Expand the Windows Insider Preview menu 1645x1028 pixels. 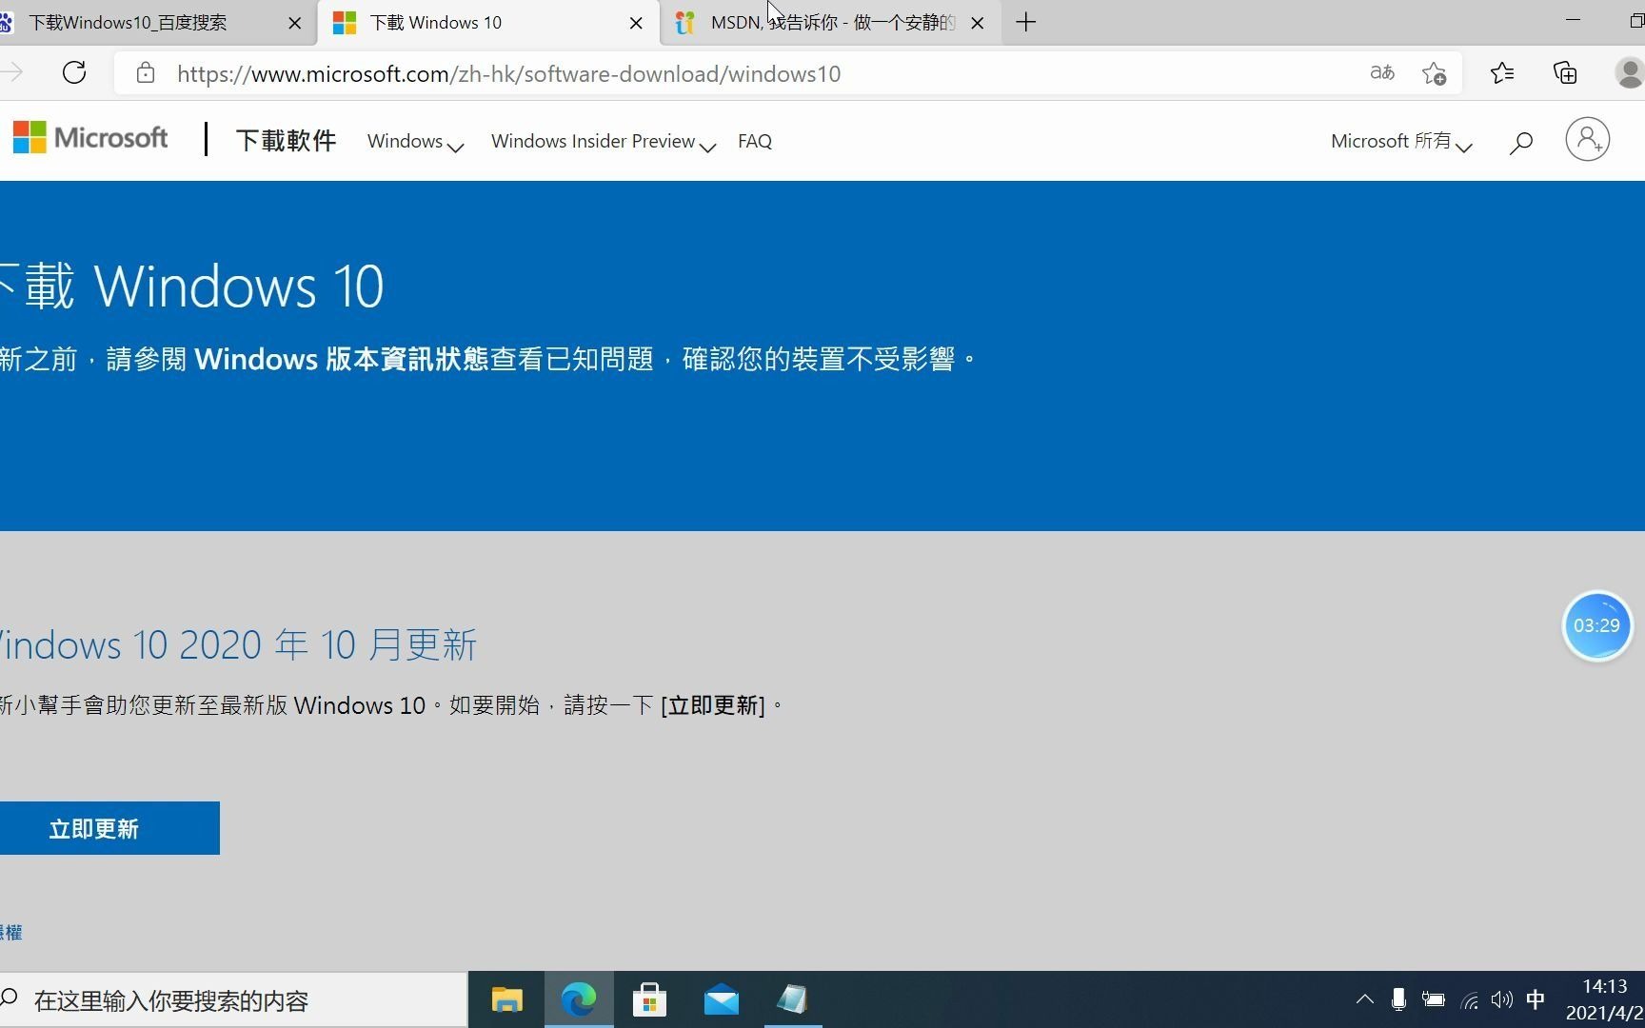[603, 142]
